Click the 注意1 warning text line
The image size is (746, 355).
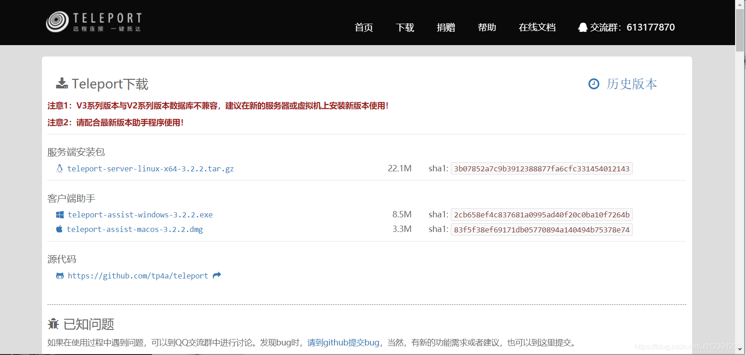(x=218, y=106)
